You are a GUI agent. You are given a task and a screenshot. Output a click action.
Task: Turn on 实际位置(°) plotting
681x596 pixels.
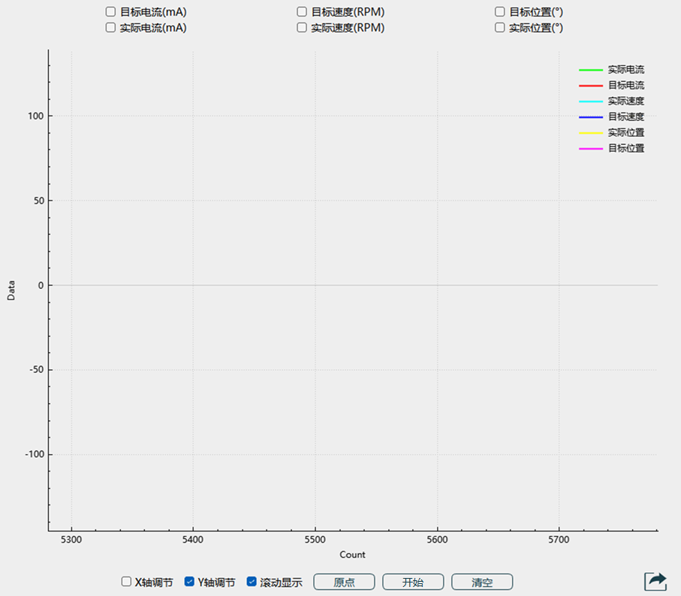[500, 28]
